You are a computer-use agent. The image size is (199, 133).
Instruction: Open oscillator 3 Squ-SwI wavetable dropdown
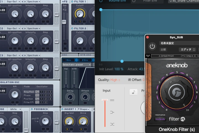point(13,55)
